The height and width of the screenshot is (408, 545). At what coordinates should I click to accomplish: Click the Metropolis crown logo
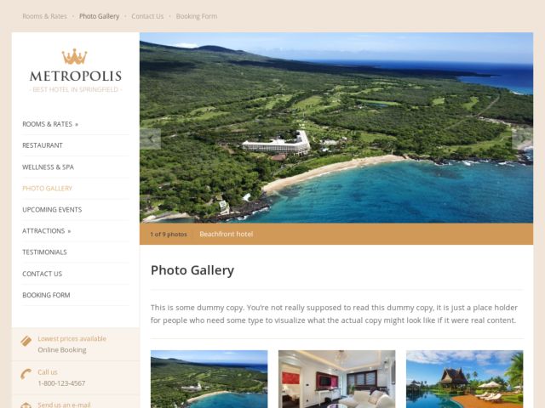(x=74, y=57)
